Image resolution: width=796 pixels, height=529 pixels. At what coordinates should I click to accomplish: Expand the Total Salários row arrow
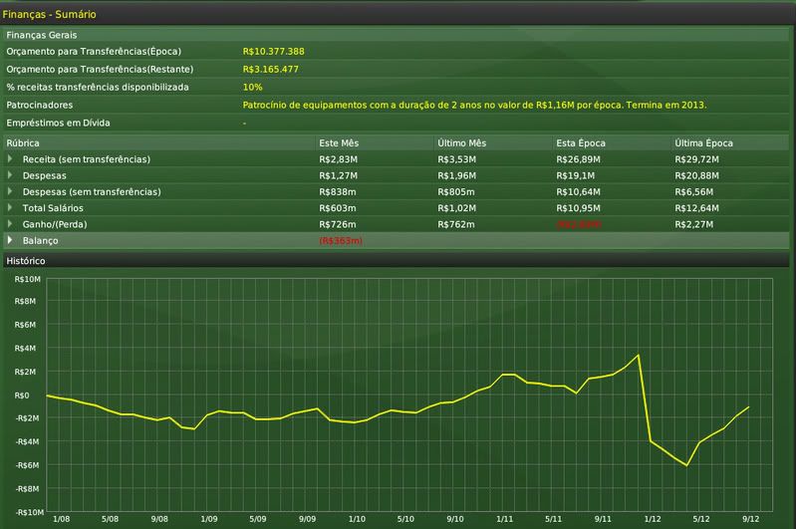click(x=10, y=208)
